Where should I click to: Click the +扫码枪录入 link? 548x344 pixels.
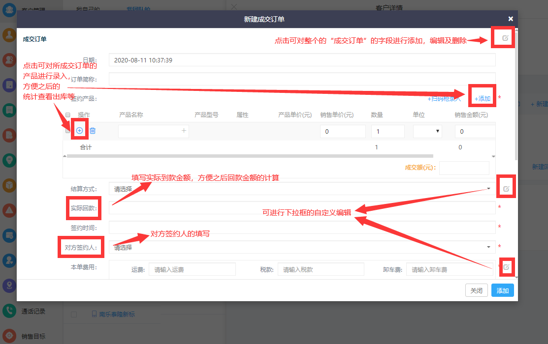[444, 99]
